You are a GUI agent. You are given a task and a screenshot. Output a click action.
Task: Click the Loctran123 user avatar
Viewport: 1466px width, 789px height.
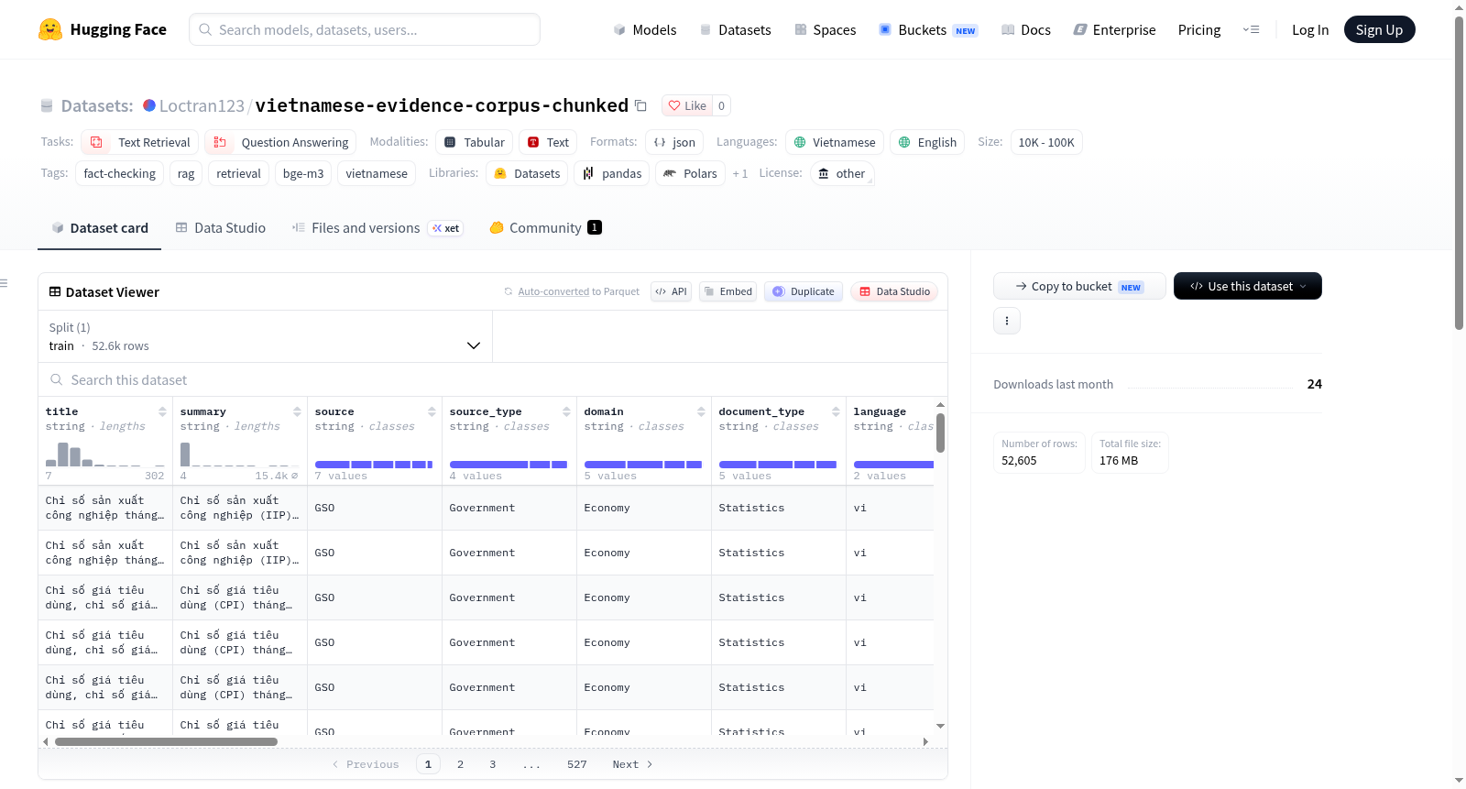(149, 105)
